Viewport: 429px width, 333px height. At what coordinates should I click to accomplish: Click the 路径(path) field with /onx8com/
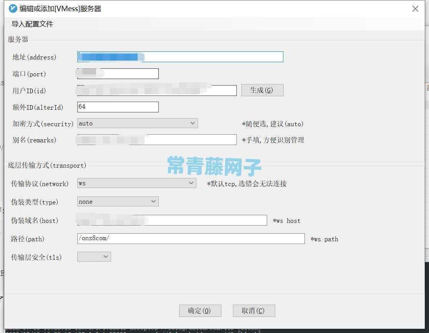click(x=191, y=239)
